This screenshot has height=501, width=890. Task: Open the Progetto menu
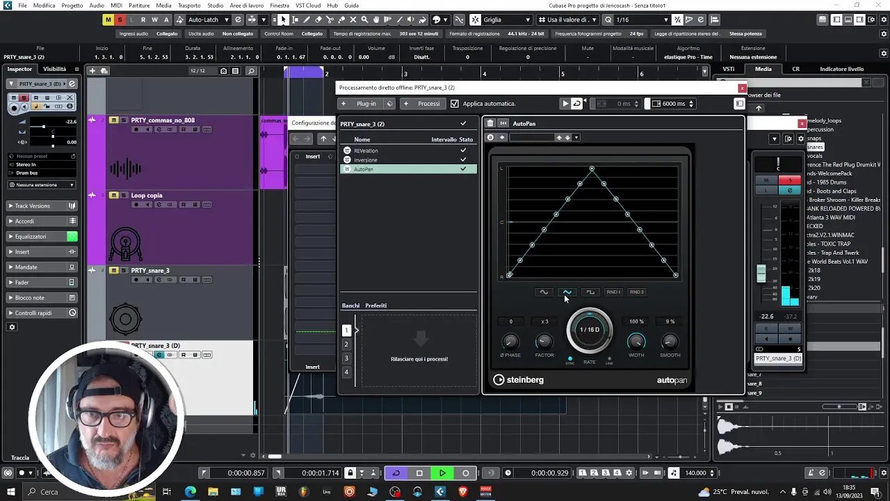(x=72, y=5)
